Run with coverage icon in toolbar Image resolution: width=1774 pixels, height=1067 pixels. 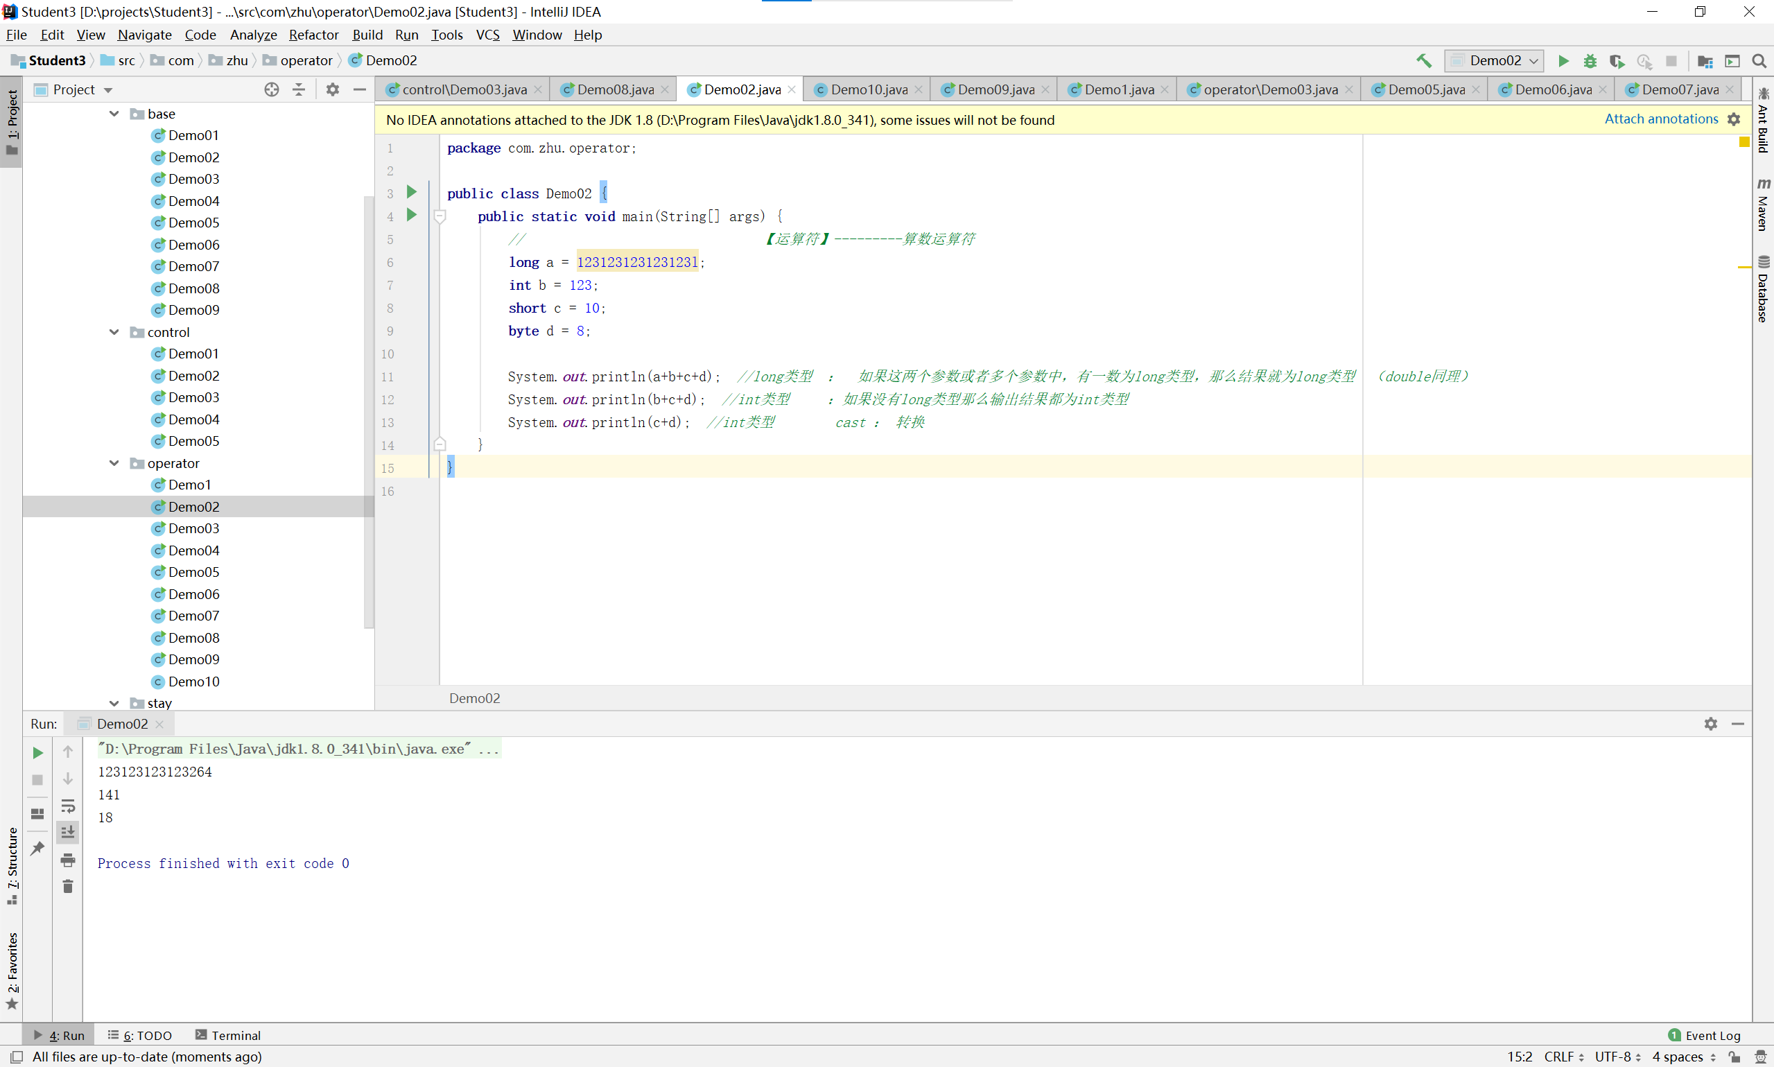click(1617, 61)
